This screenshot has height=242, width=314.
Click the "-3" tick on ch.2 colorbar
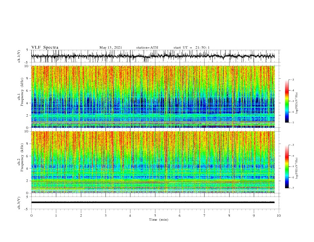[x=293, y=145]
